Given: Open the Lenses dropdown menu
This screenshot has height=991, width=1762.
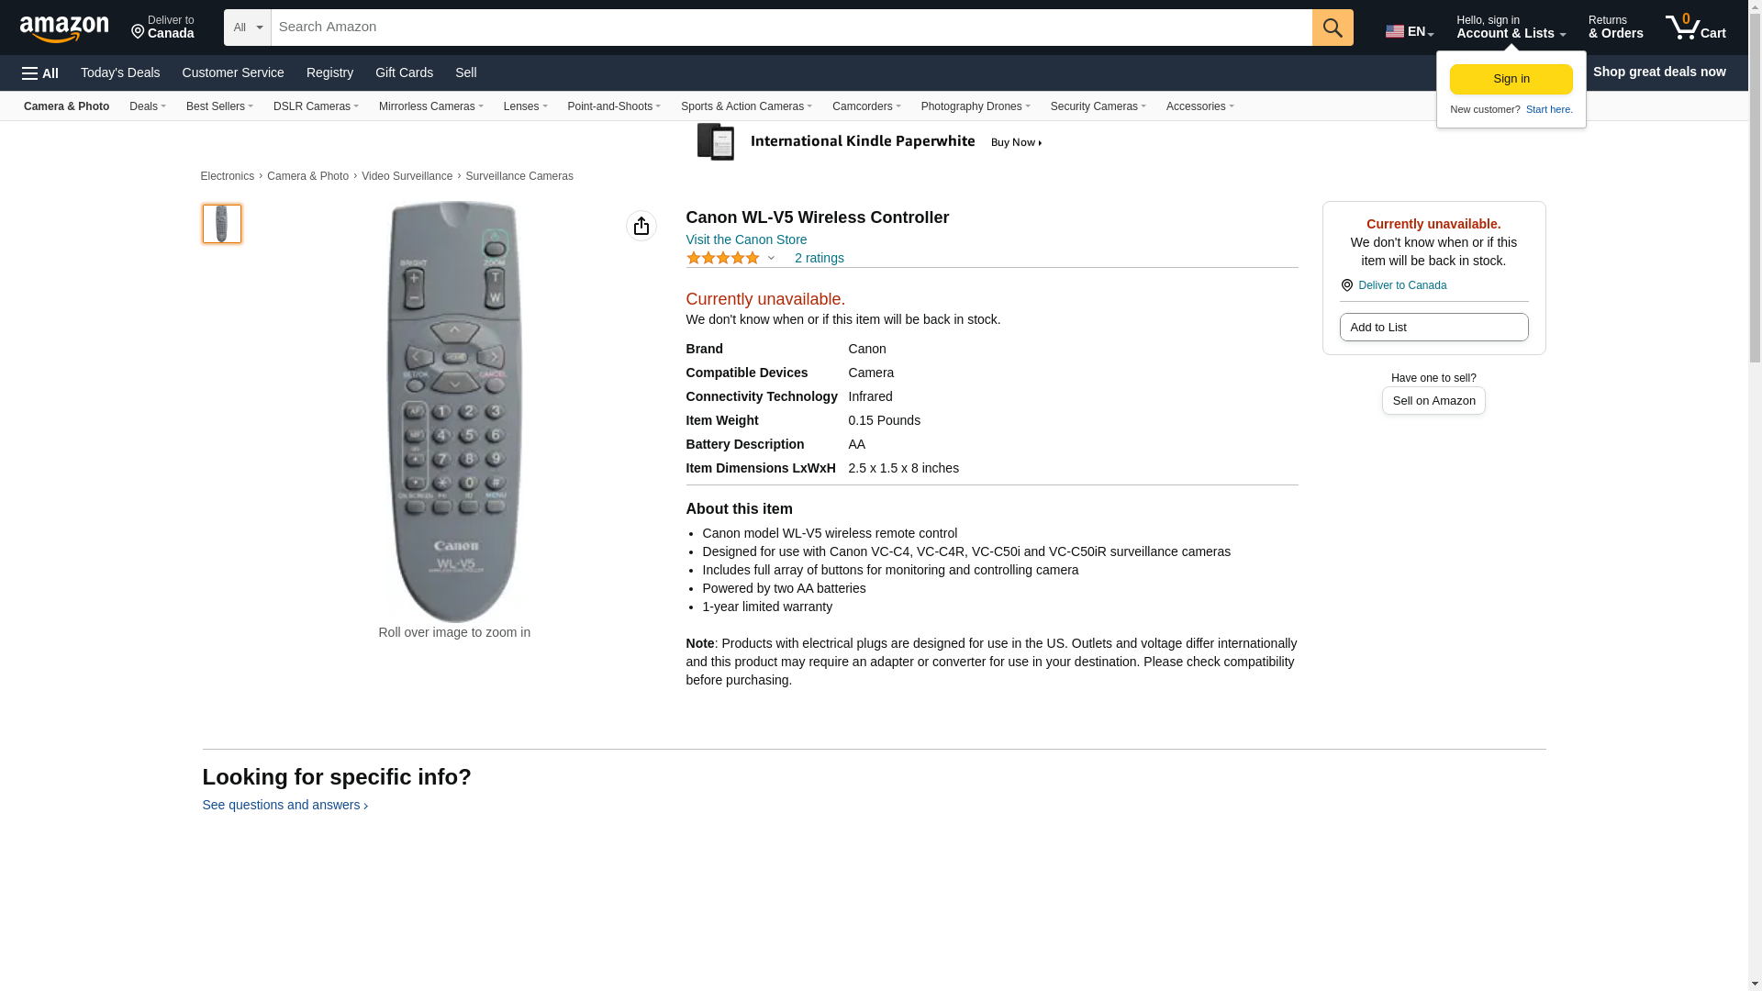Looking at the screenshot, I should (525, 106).
